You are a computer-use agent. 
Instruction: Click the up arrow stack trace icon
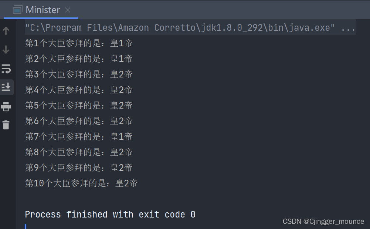pos(6,31)
